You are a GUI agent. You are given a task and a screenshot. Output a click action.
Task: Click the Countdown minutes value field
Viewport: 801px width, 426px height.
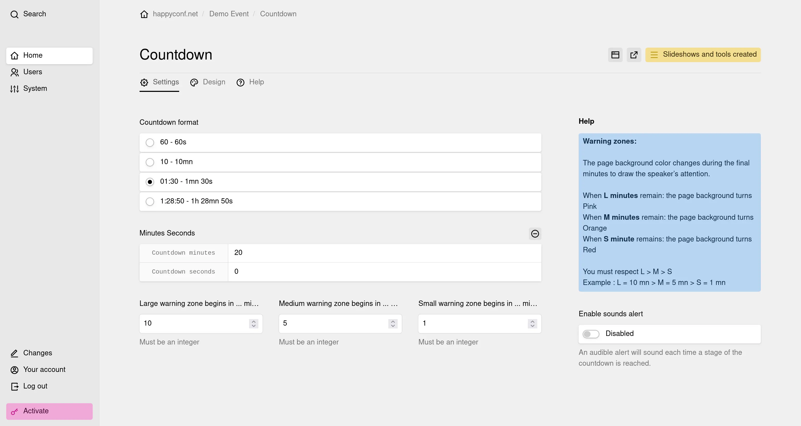(384, 253)
